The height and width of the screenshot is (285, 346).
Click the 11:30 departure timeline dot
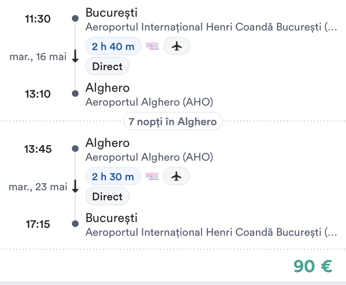tap(75, 18)
